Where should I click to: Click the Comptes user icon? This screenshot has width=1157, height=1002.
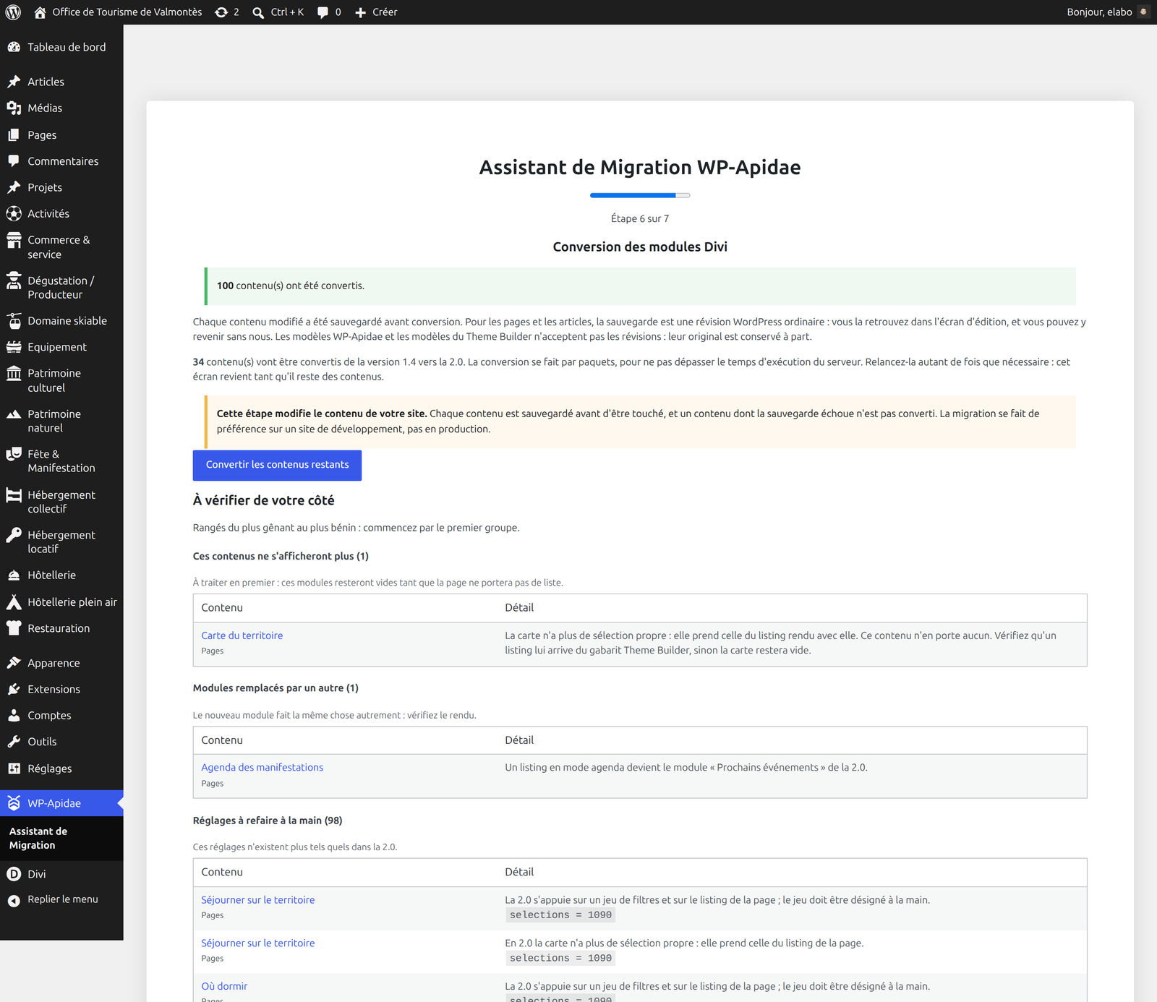pyautogui.click(x=14, y=715)
